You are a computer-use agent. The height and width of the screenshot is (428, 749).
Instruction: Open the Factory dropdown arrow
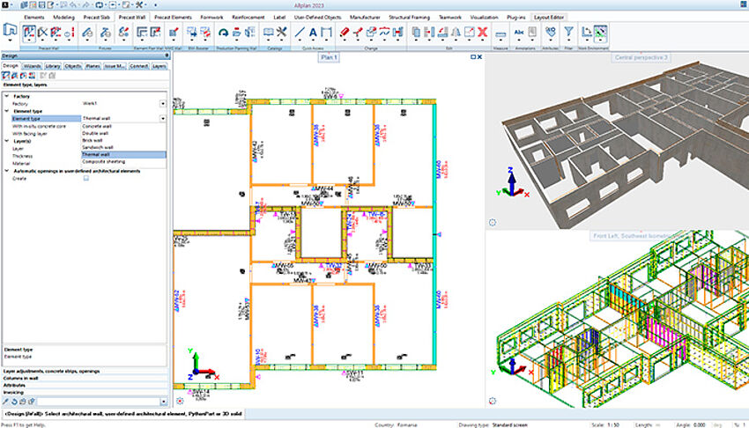click(x=163, y=103)
